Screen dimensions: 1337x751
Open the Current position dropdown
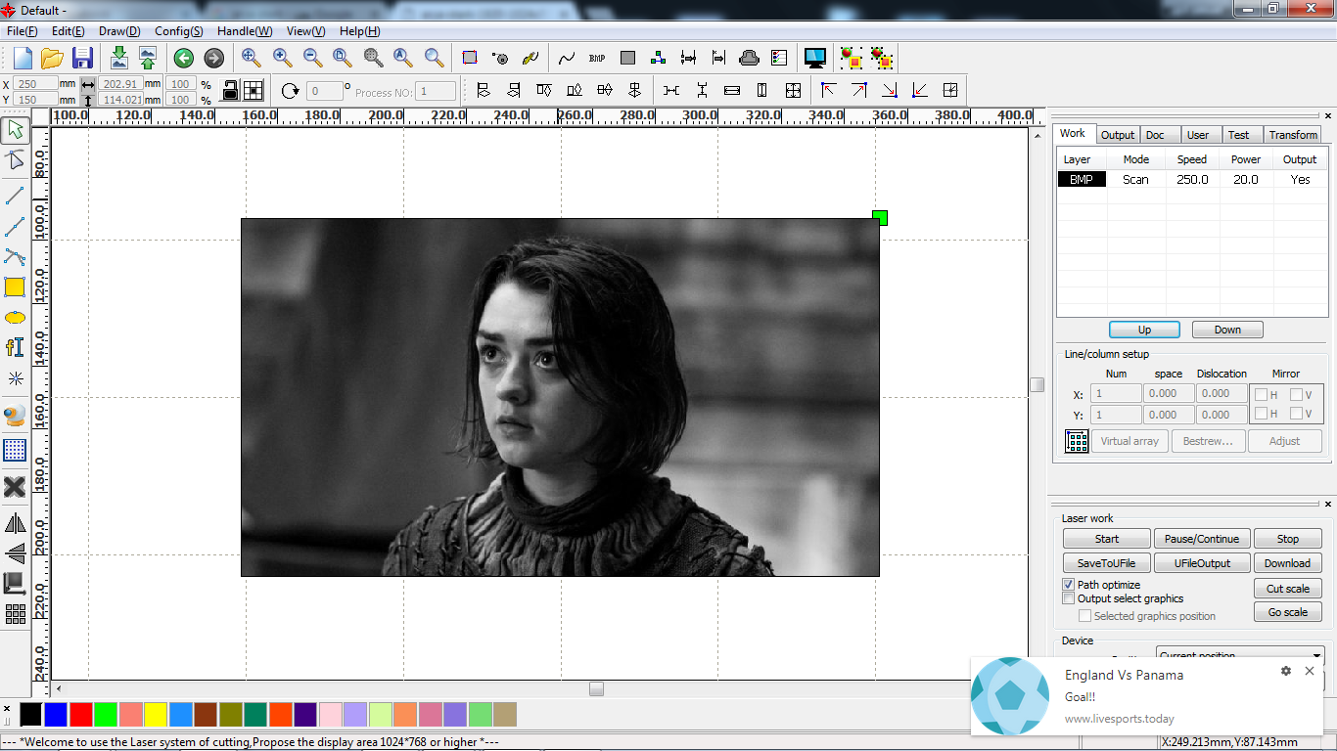[x=1240, y=654]
